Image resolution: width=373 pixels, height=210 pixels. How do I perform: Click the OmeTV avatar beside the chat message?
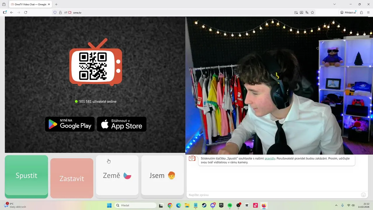pyautogui.click(x=192, y=158)
